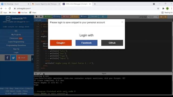Image resolution: width=173 pixels, height=97 pixels.
Task: Click the OnlineGDB lightning logo icon
Action: [8, 18]
